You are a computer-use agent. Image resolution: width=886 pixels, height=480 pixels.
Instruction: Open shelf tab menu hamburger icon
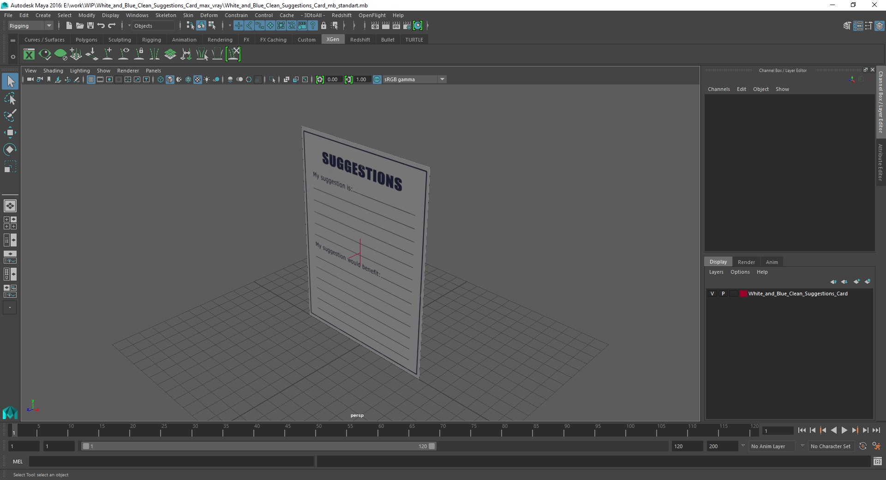click(13, 41)
